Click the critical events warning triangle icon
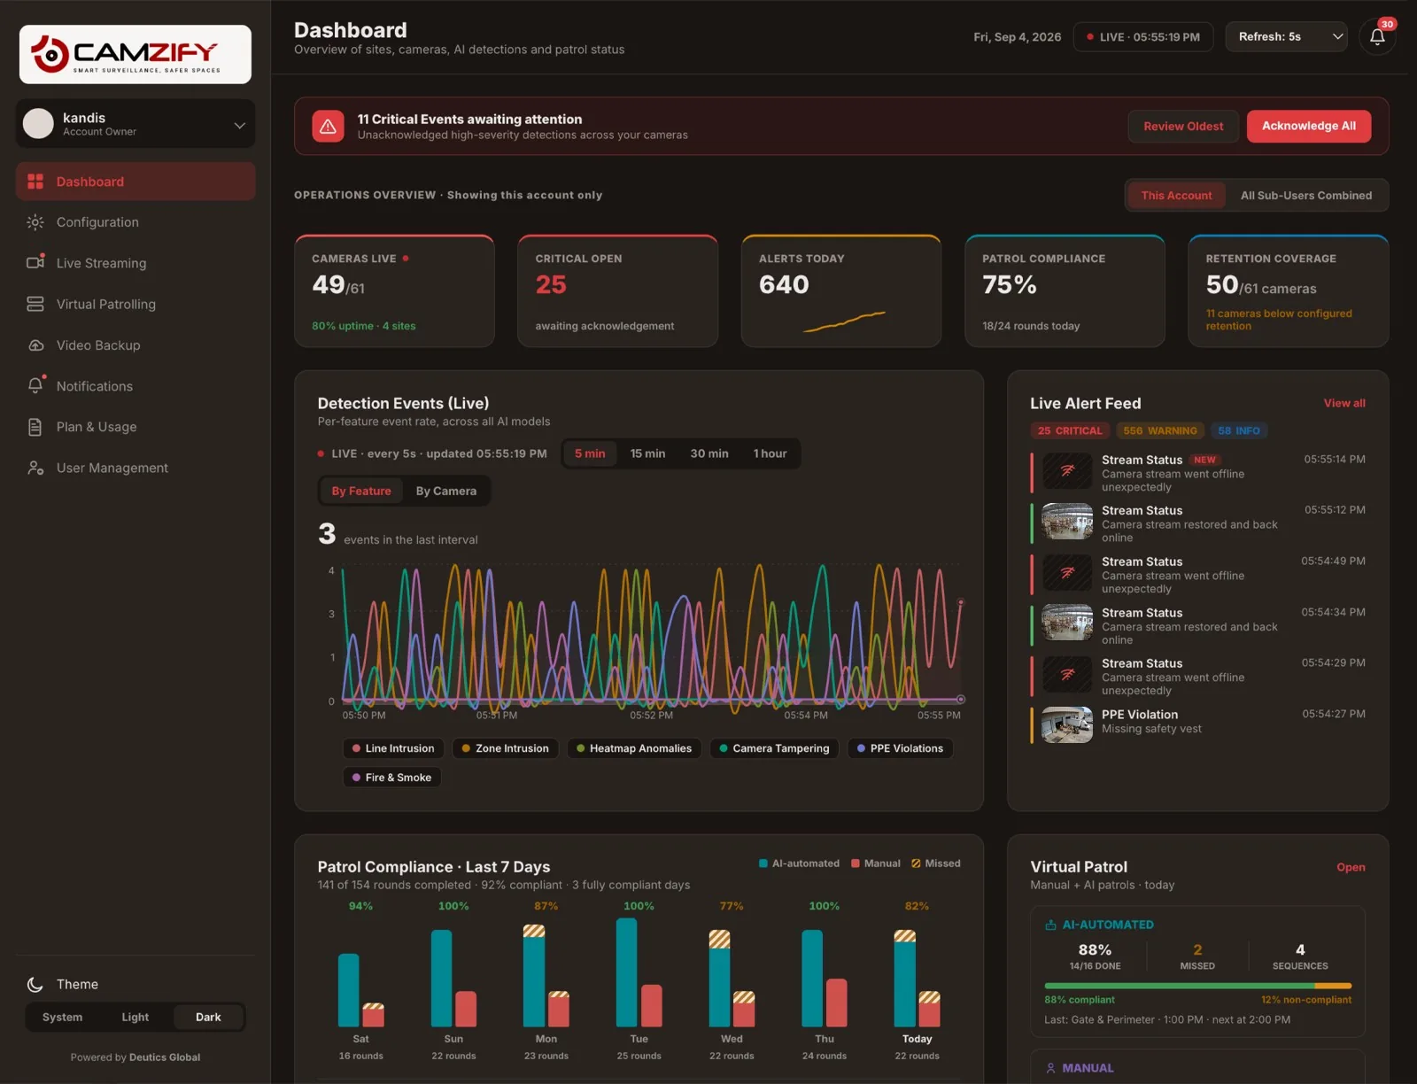The width and height of the screenshot is (1417, 1084). point(328,127)
